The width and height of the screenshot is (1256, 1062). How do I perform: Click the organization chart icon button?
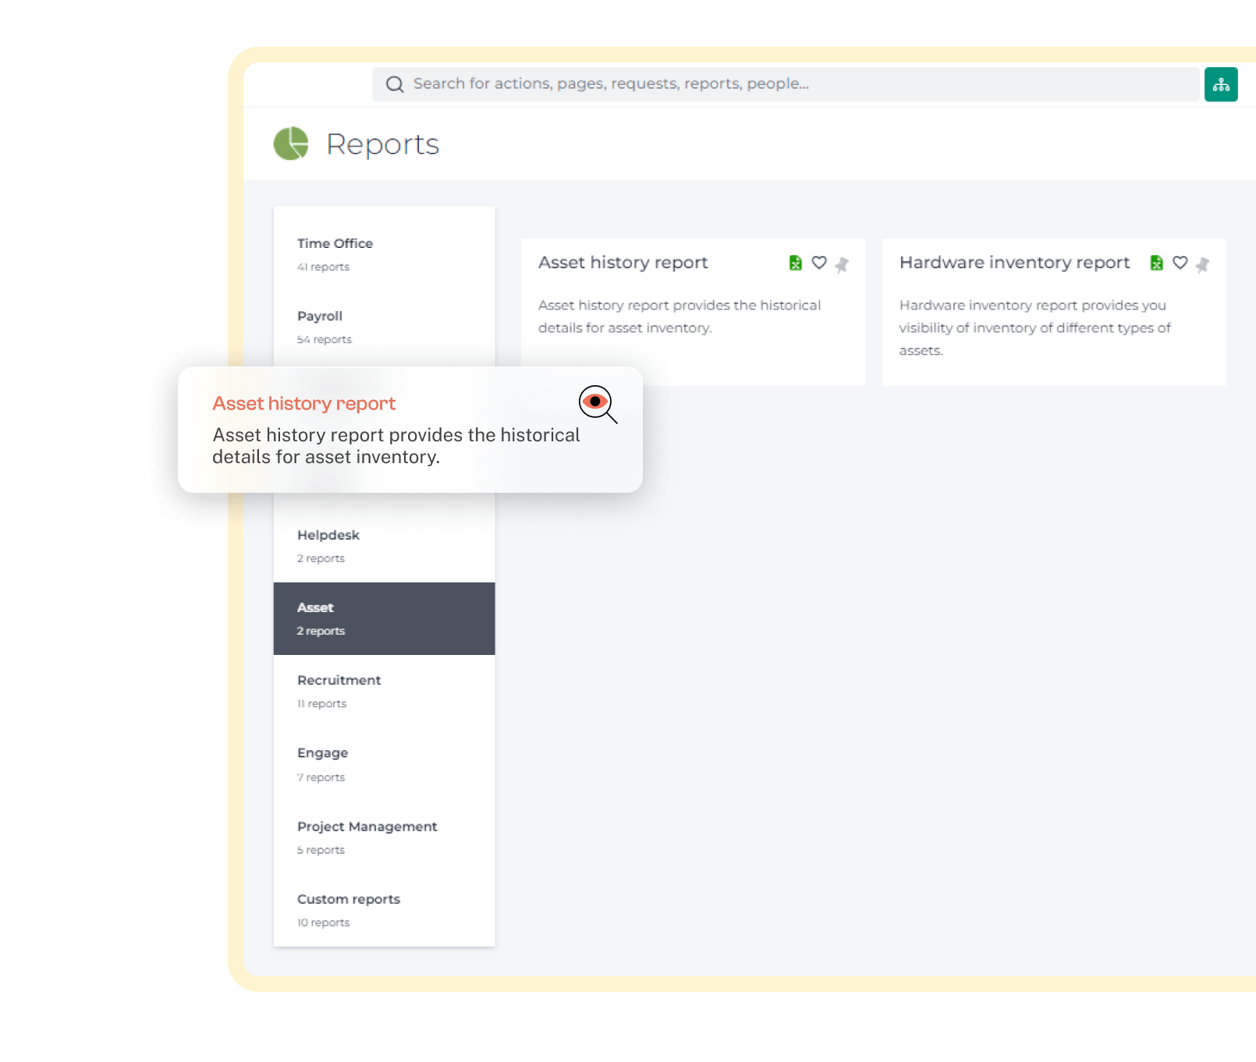(x=1220, y=84)
